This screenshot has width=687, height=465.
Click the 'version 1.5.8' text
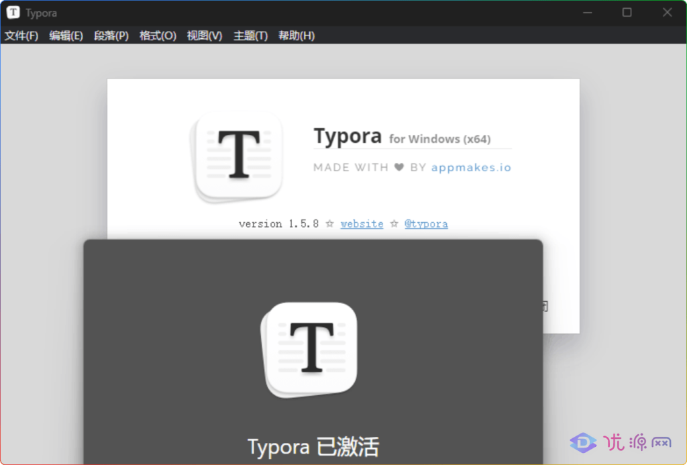(x=278, y=224)
